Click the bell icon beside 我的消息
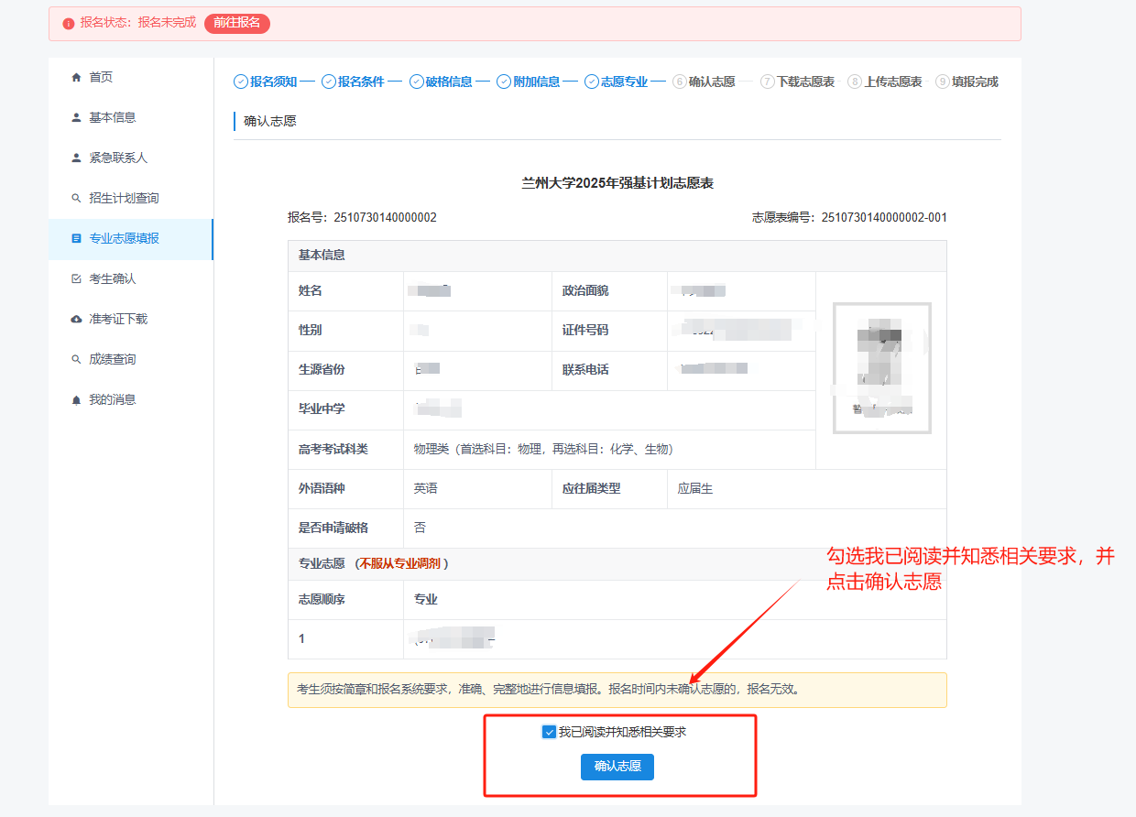1136x817 pixels. 76,400
